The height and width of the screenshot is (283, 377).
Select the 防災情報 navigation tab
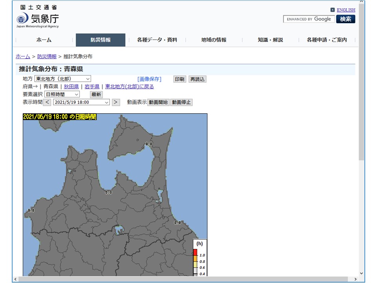coord(101,40)
